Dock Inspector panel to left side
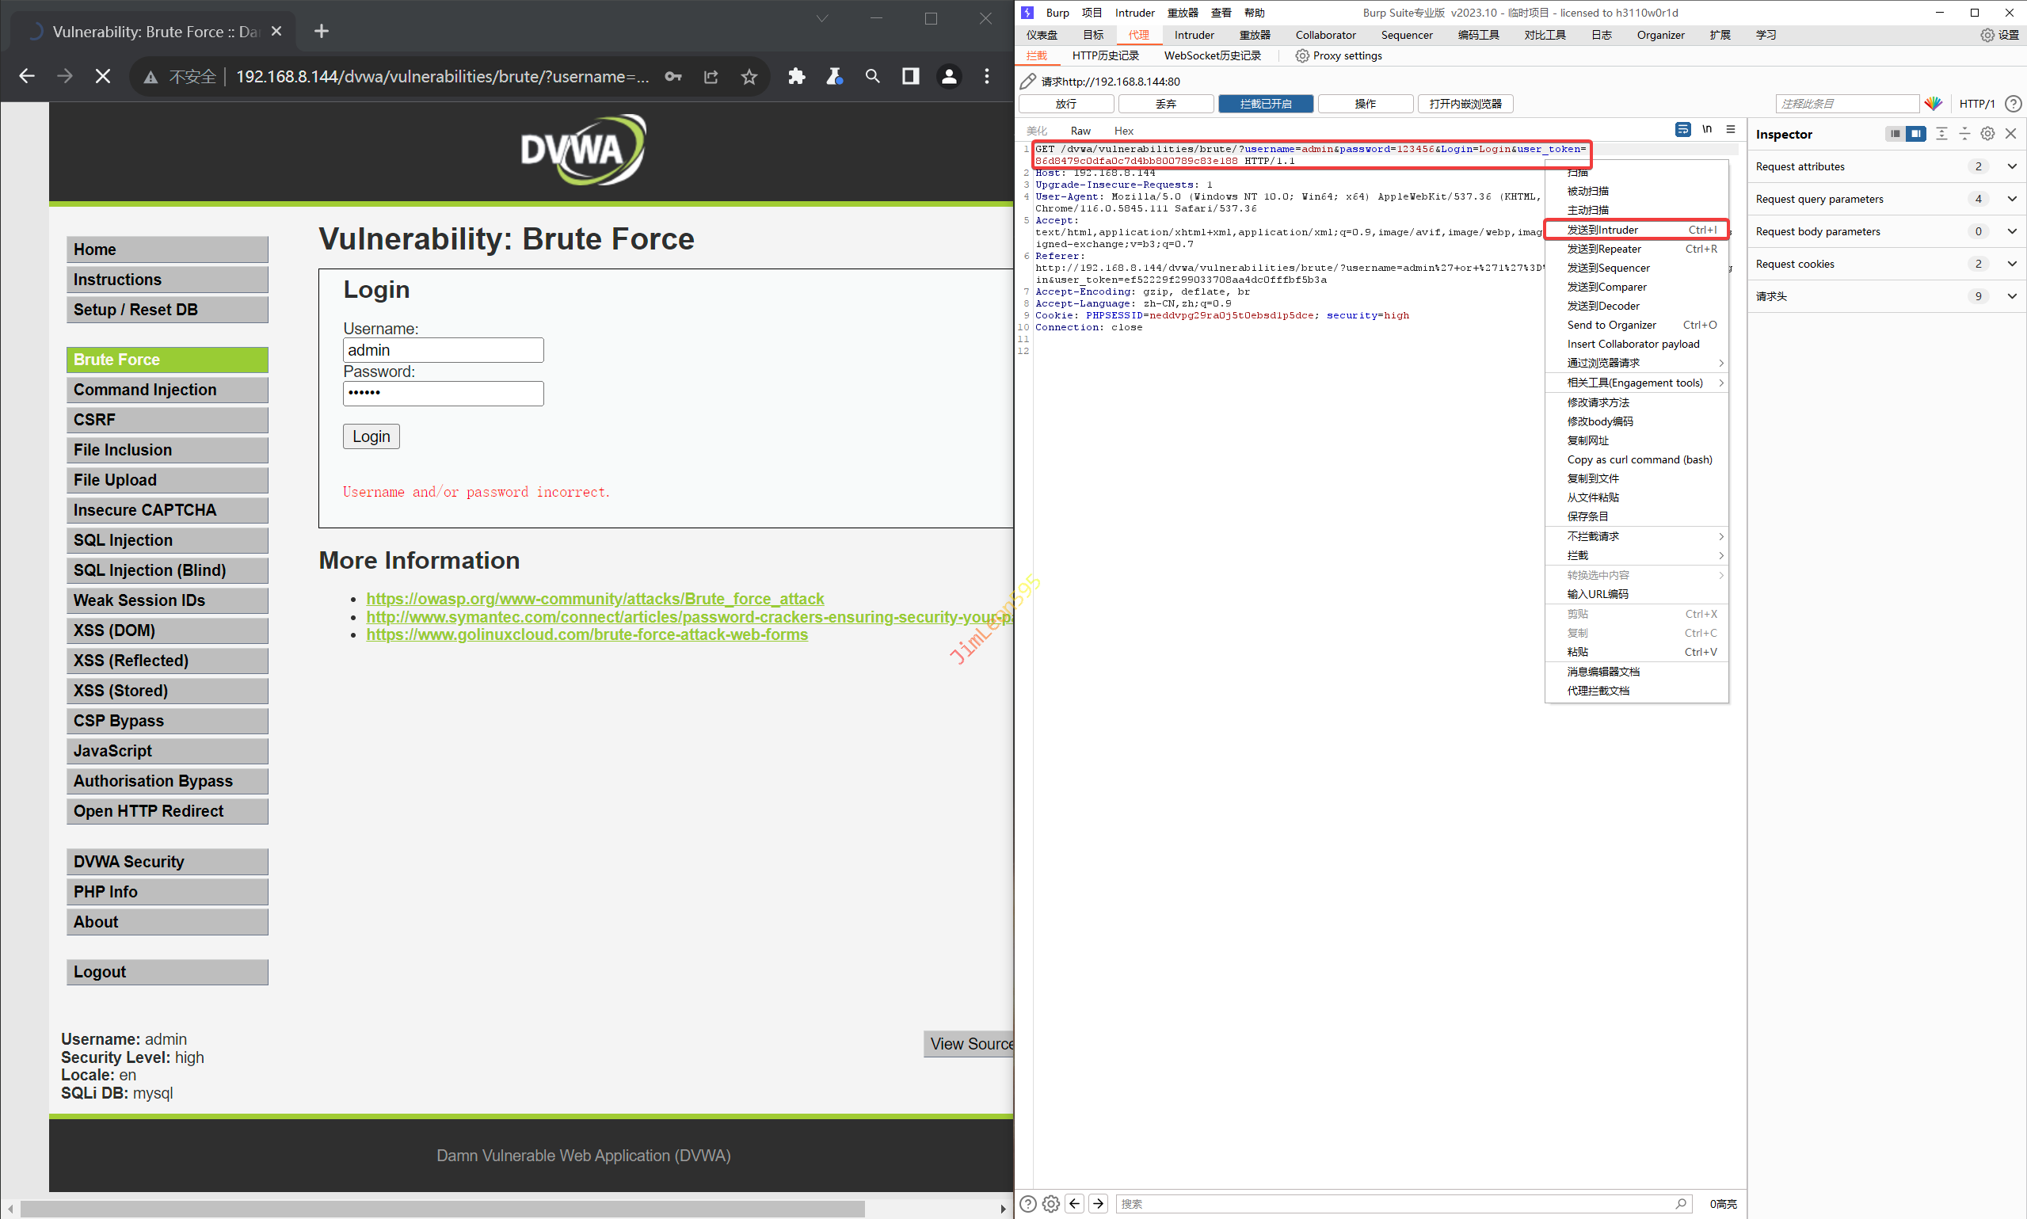Viewport: 2027px width, 1219px height. (1894, 134)
